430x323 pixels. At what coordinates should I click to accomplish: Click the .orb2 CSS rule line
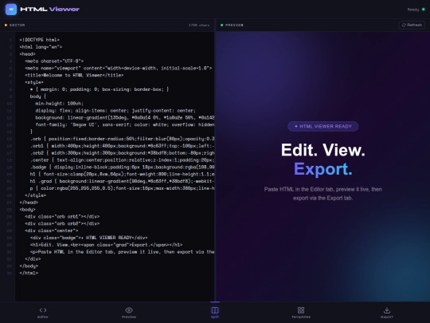122,153
